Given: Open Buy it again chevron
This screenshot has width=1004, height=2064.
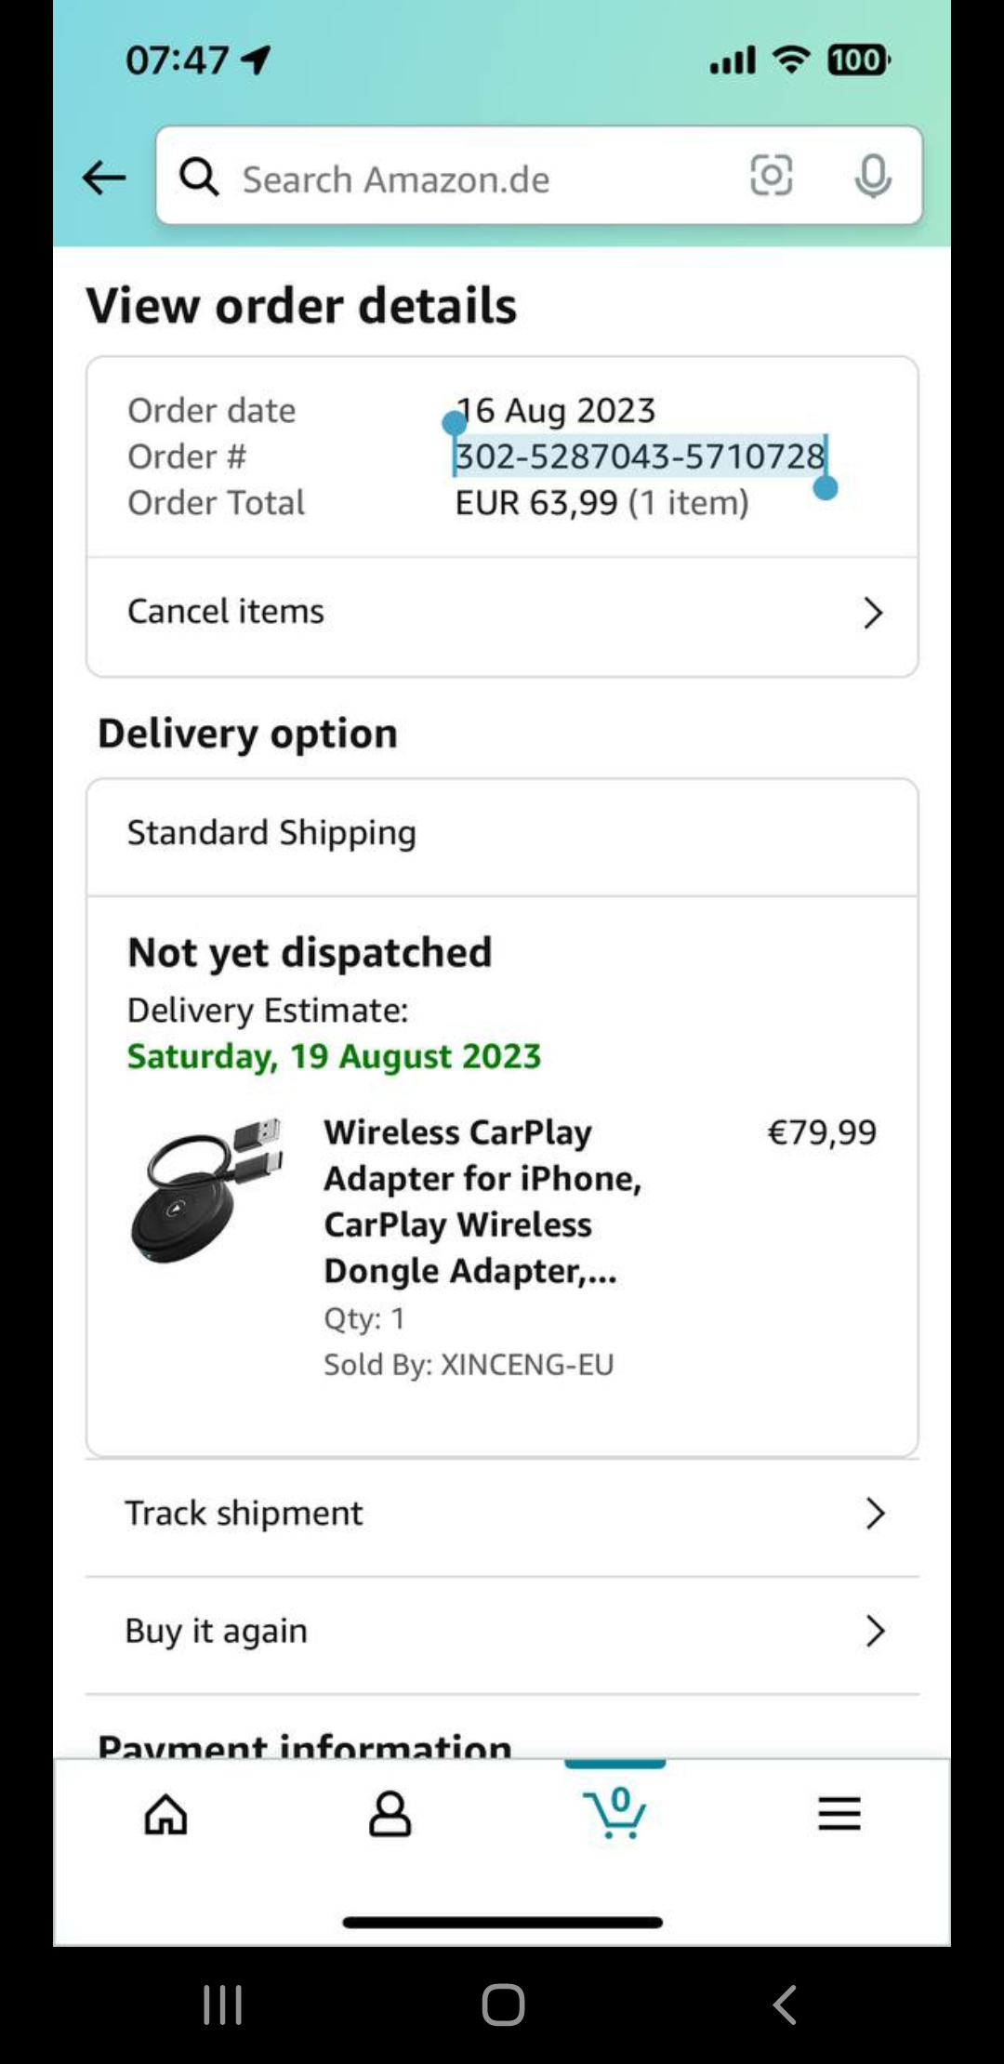Looking at the screenshot, I should click(874, 1631).
